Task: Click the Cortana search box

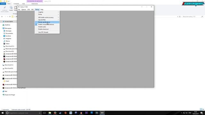Action: pyautogui.click(x=23, y=113)
